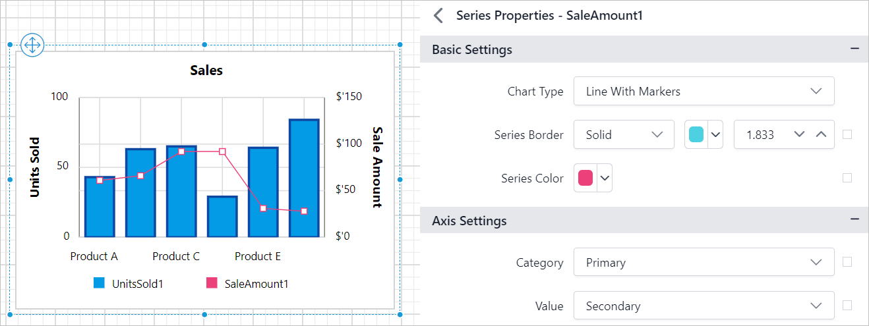
Task: Open the Value axis dropdown
Action: click(x=704, y=306)
